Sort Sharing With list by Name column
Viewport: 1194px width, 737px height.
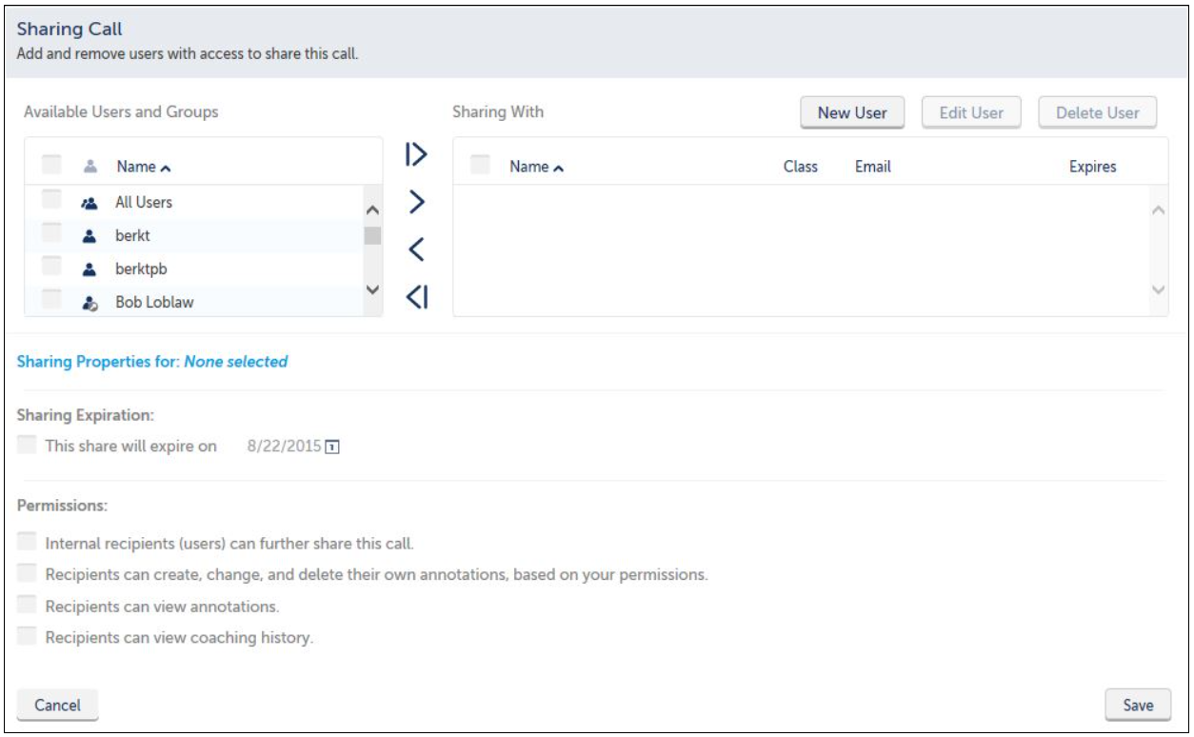[x=537, y=167]
